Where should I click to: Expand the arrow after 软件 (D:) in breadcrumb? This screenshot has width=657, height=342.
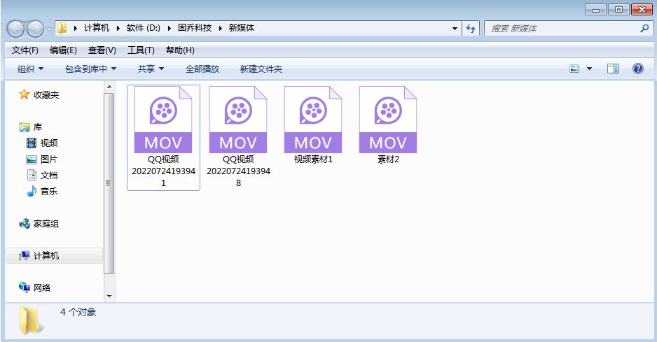(x=169, y=28)
